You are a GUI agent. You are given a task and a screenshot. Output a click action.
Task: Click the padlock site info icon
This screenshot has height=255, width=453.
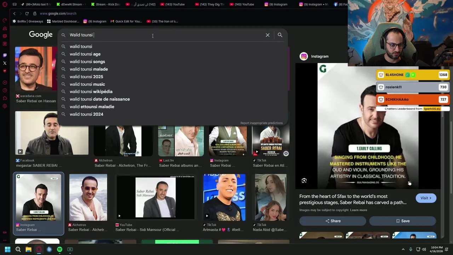coord(35,13)
